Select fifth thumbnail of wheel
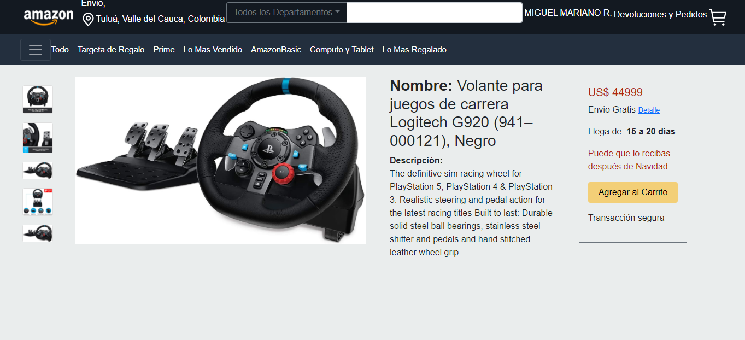Screen dimensions: 745x340 coord(38,233)
